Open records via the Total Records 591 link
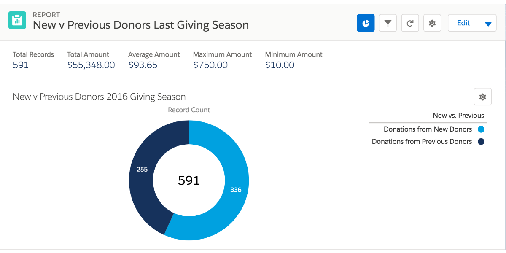This screenshot has height=253, width=506. pyautogui.click(x=21, y=65)
